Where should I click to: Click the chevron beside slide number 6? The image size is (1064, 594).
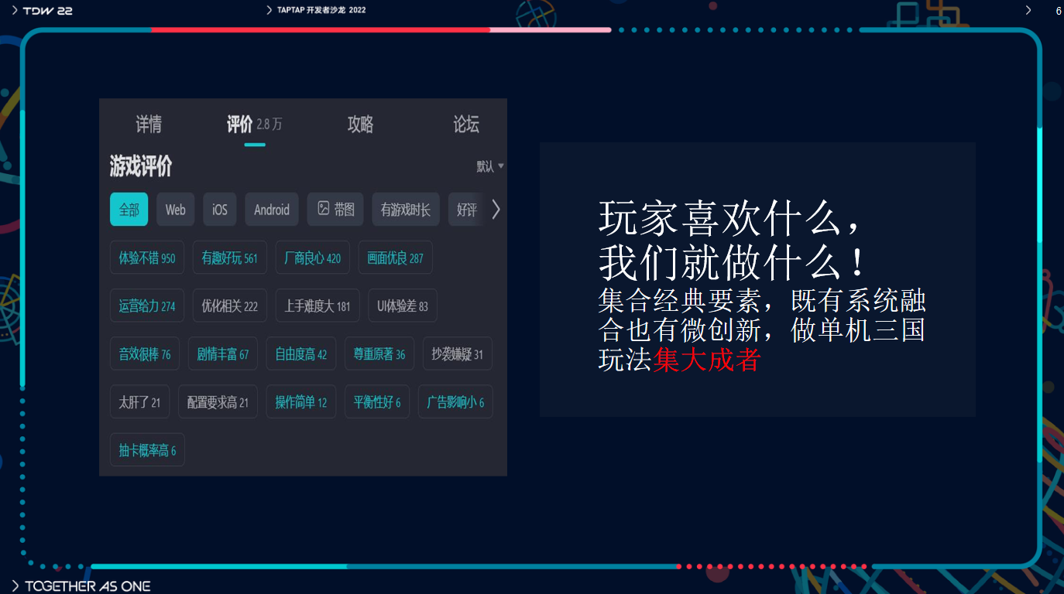1028,10
